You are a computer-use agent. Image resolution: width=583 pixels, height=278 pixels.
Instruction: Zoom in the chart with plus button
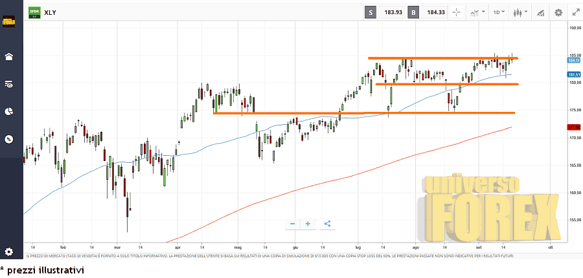tap(308, 224)
